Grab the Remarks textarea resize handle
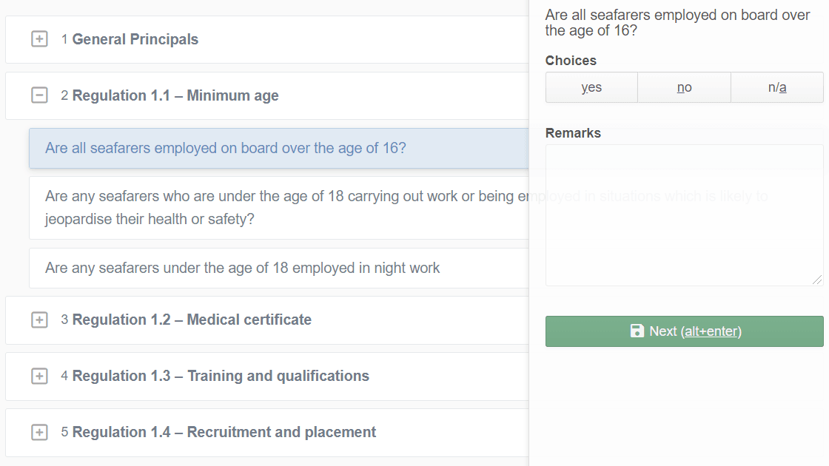This screenshot has width=829, height=466. click(x=817, y=280)
